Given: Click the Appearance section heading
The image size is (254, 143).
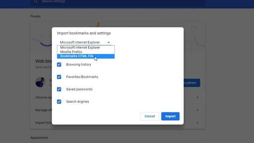Looking at the screenshot, I should click(x=39, y=138).
